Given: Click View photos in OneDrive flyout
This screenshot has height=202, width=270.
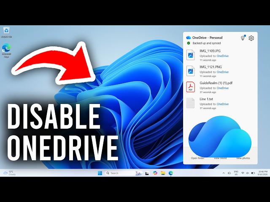Looking at the screenshot, I should (243, 158).
